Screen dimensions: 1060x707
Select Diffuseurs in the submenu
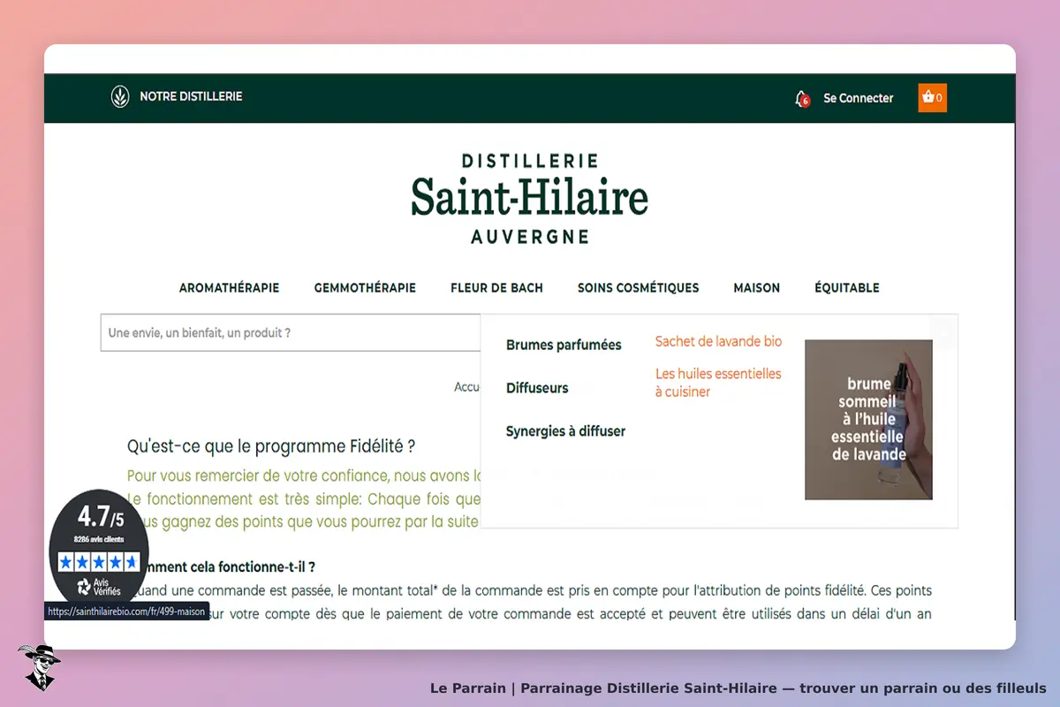(537, 388)
